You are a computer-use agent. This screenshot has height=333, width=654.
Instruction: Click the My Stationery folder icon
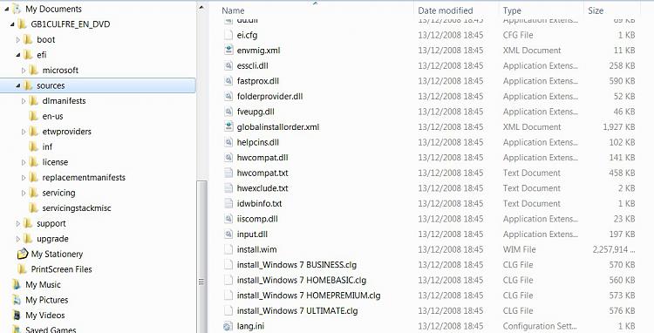22,254
